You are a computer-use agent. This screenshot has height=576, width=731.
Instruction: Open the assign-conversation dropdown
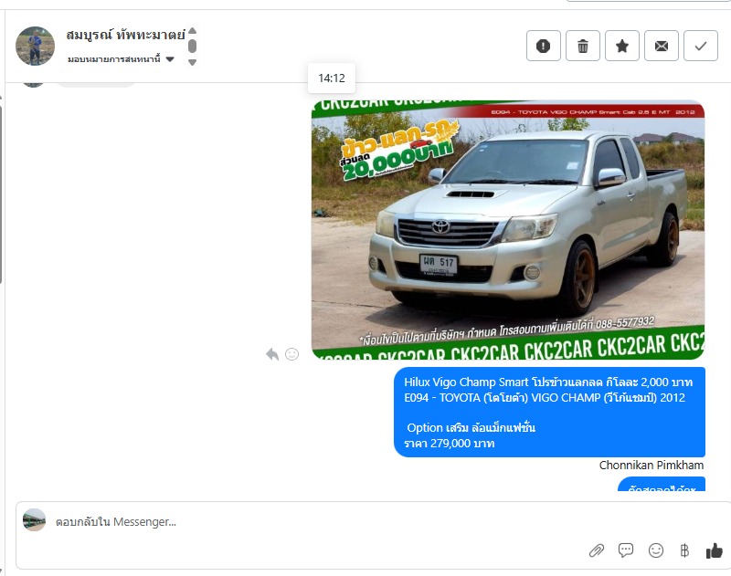tap(121, 59)
